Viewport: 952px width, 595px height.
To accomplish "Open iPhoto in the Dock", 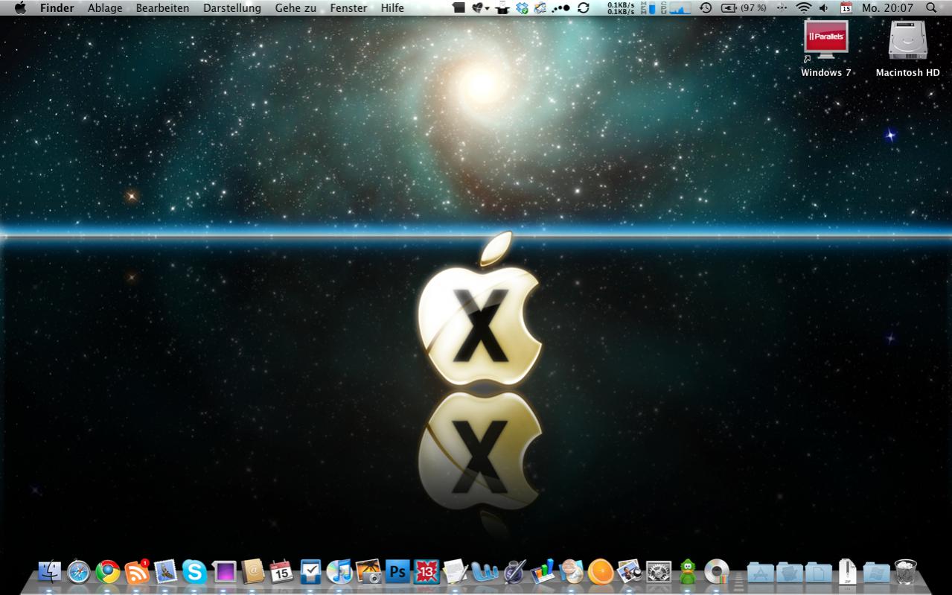I will (x=368, y=571).
